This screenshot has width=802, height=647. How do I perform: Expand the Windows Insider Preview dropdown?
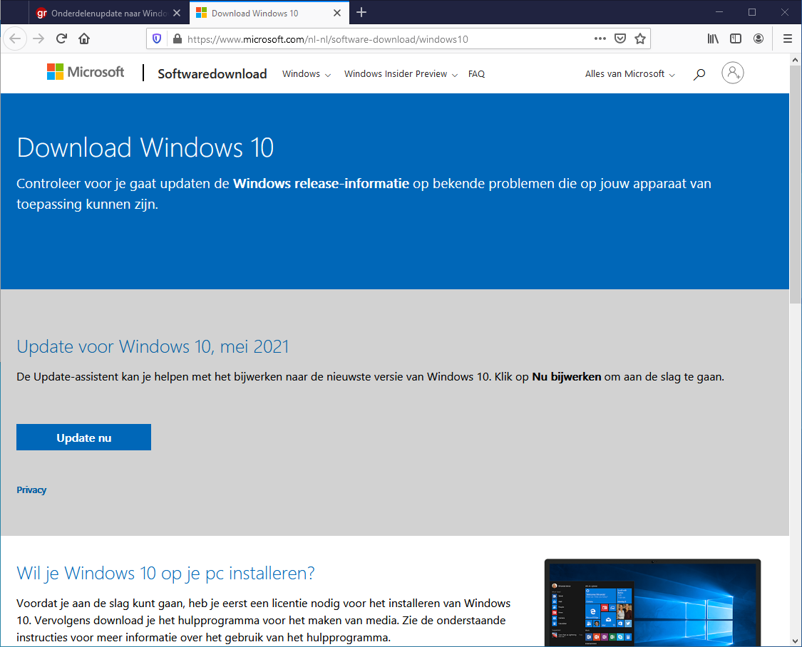click(401, 74)
